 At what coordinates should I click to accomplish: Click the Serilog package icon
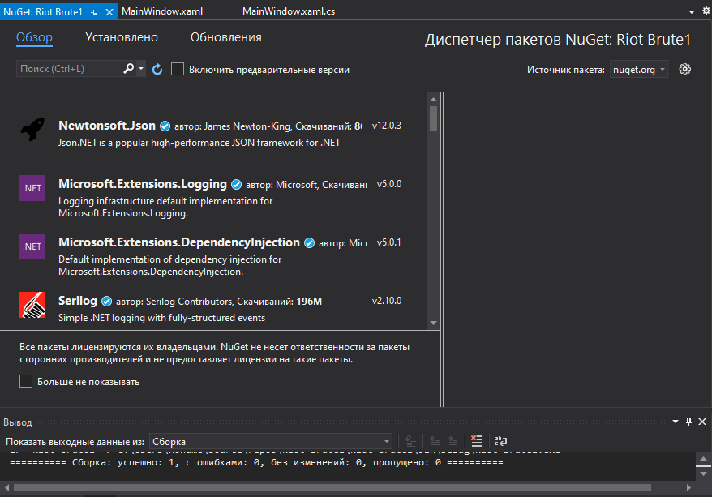(32, 305)
